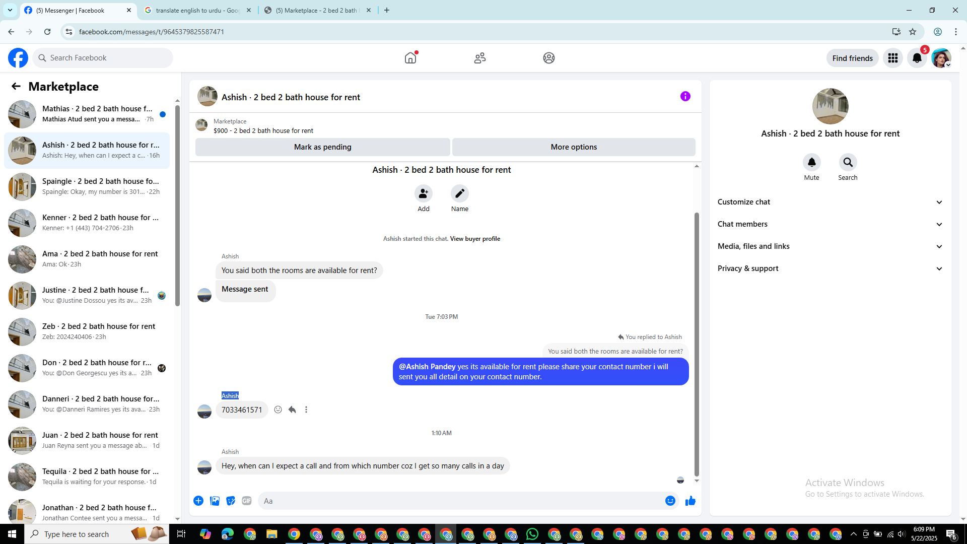Choose a sticker in composer
The height and width of the screenshot is (544, 967).
(231, 501)
